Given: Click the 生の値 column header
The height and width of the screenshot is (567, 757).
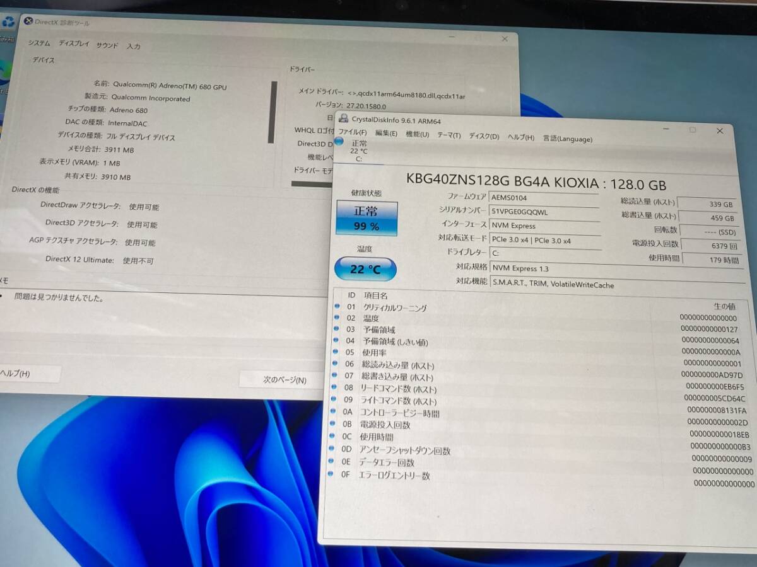Looking at the screenshot, I should tap(724, 306).
